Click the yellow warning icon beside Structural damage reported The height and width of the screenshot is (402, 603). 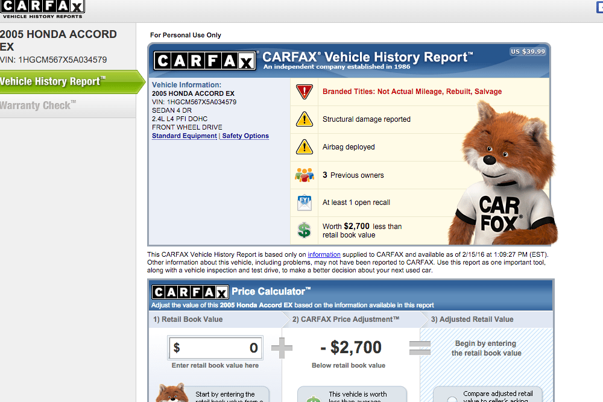(x=304, y=119)
